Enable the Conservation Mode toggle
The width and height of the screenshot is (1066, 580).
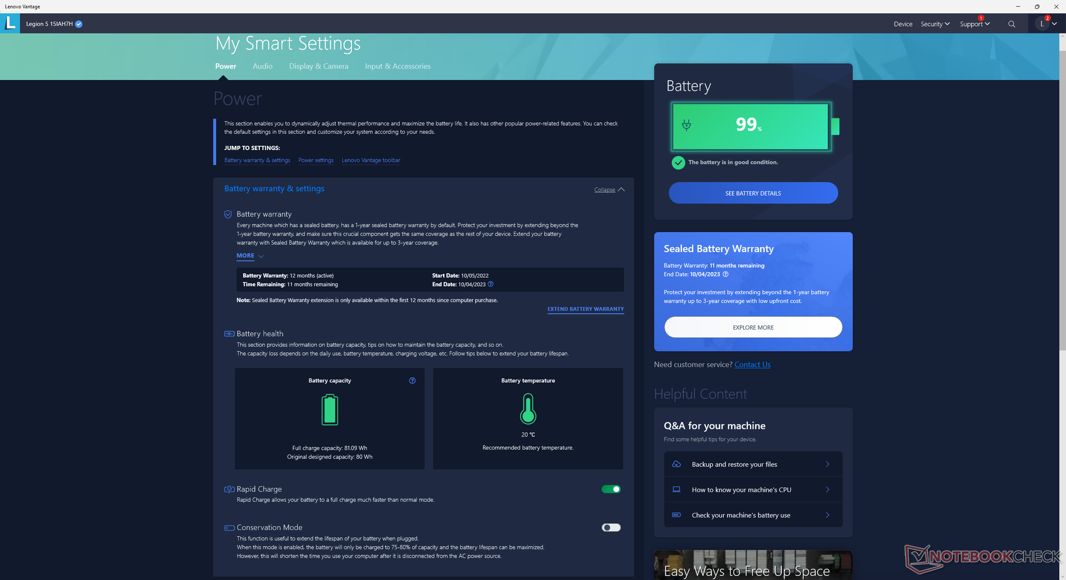pyautogui.click(x=611, y=528)
